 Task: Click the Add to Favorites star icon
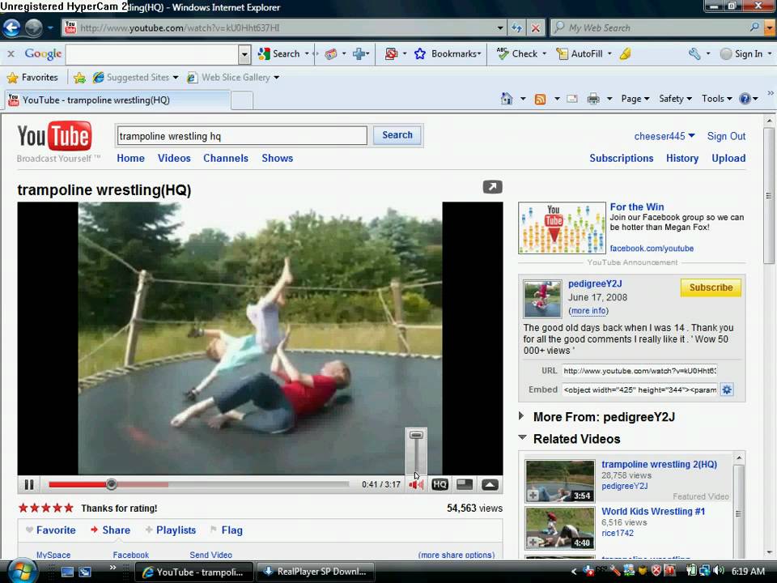(x=79, y=78)
